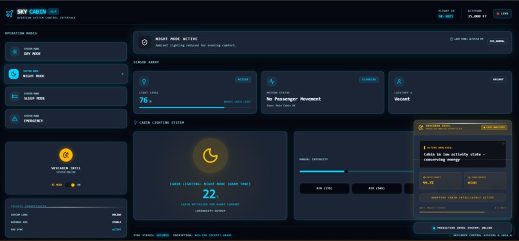519x241 pixels.
Task: Click the small icon next to Efficiency
Action: (424, 177)
